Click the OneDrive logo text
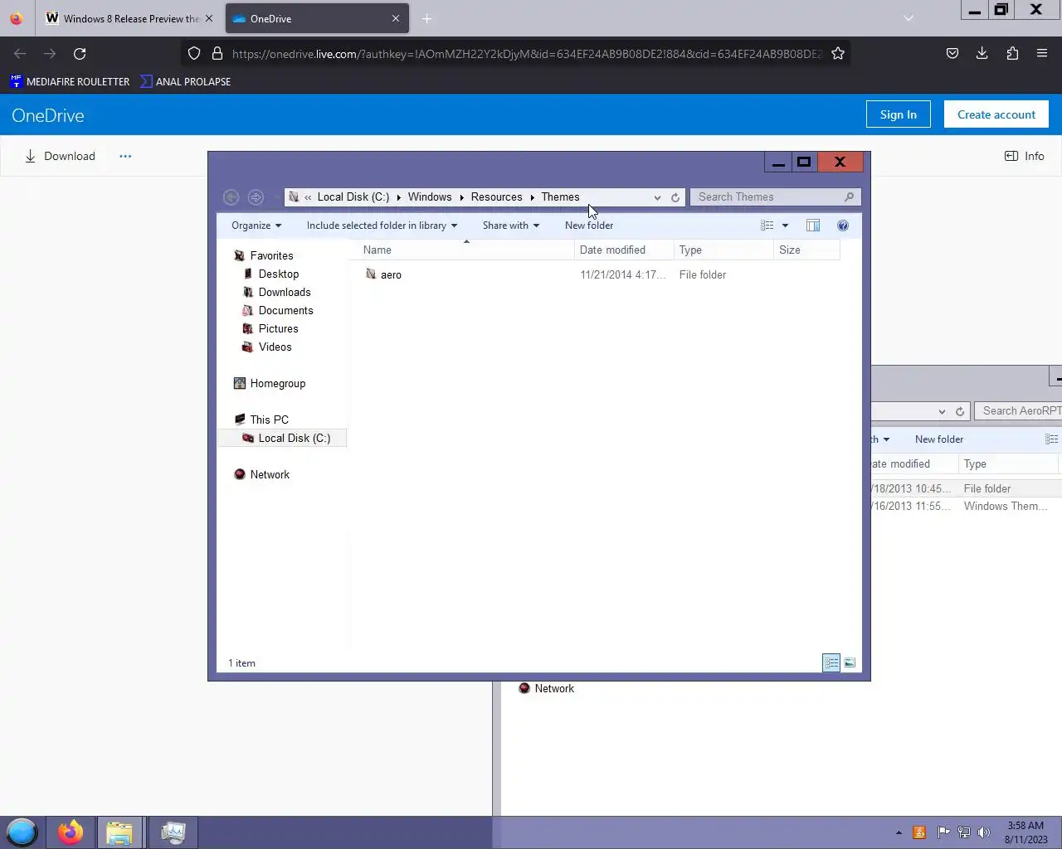Viewport: 1062px width, 849px height. pos(48,115)
